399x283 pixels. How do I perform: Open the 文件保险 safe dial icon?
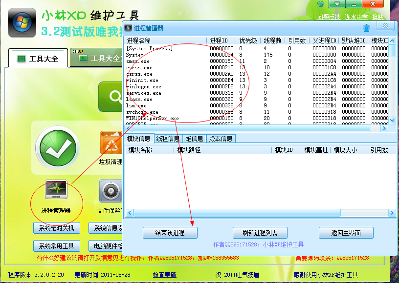coord(111,191)
